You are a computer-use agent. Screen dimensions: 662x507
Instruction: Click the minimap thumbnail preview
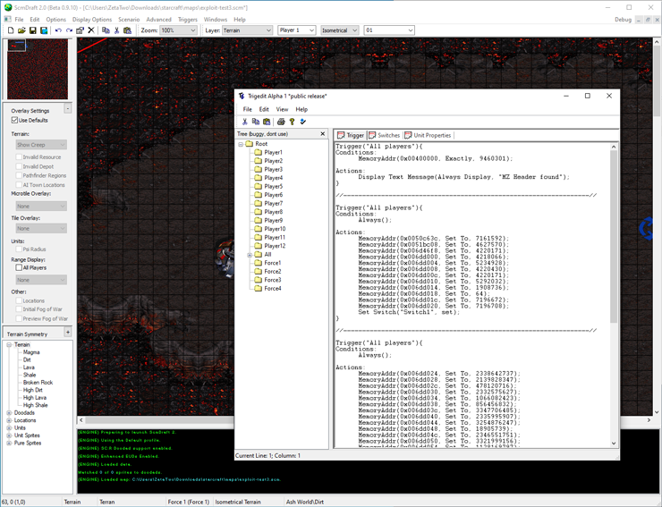pyautogui.click(x=38, y=70)
